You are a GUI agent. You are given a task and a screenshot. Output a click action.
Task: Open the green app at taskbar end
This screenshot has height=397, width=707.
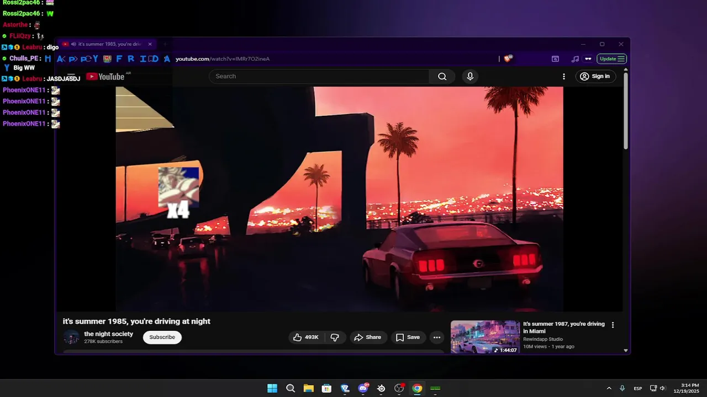[435, 388]
